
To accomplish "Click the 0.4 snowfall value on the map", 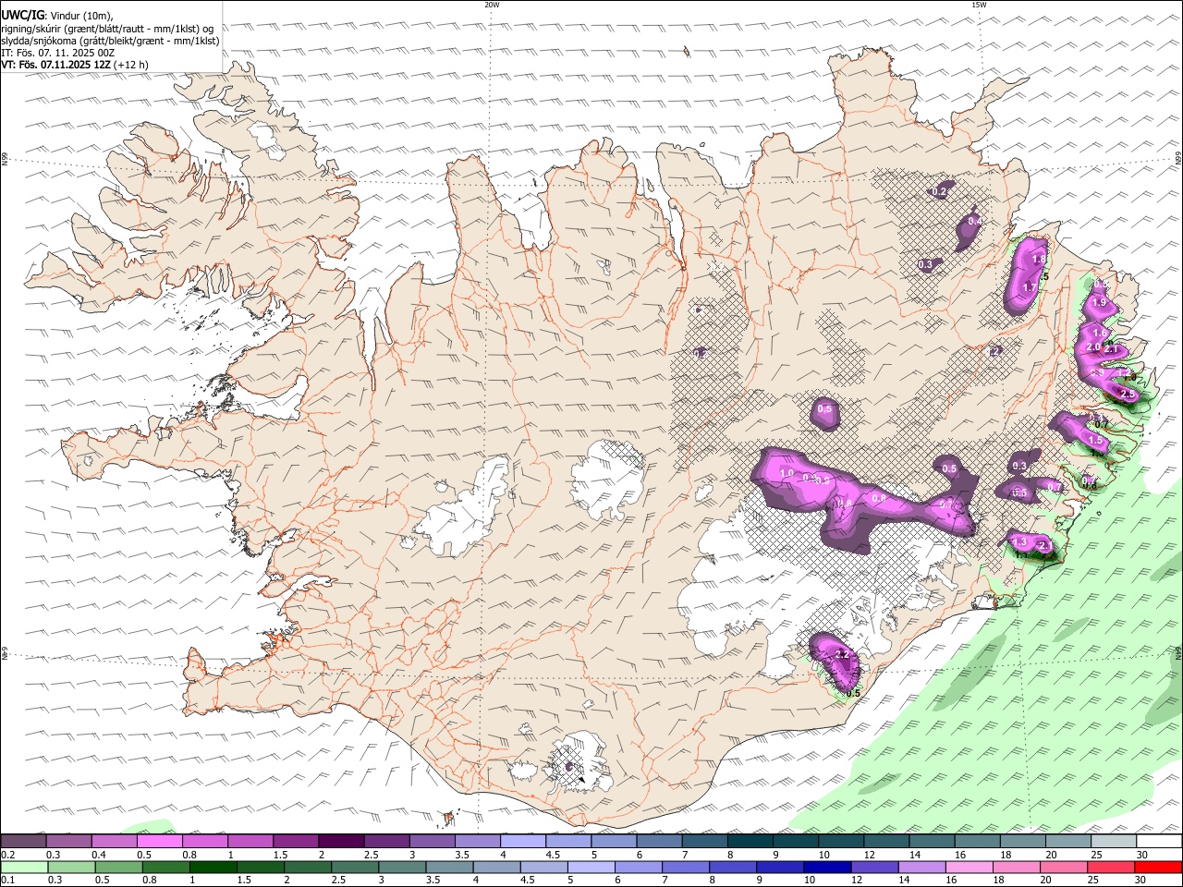I will click(974, 222).
